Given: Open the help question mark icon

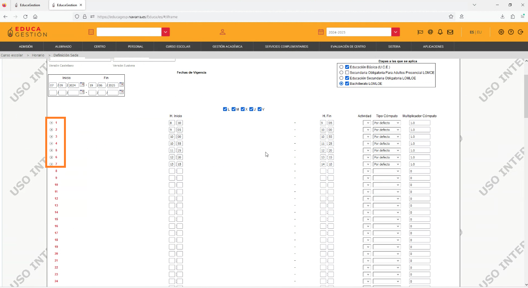Looking at the screenshot, I should 511,32.
